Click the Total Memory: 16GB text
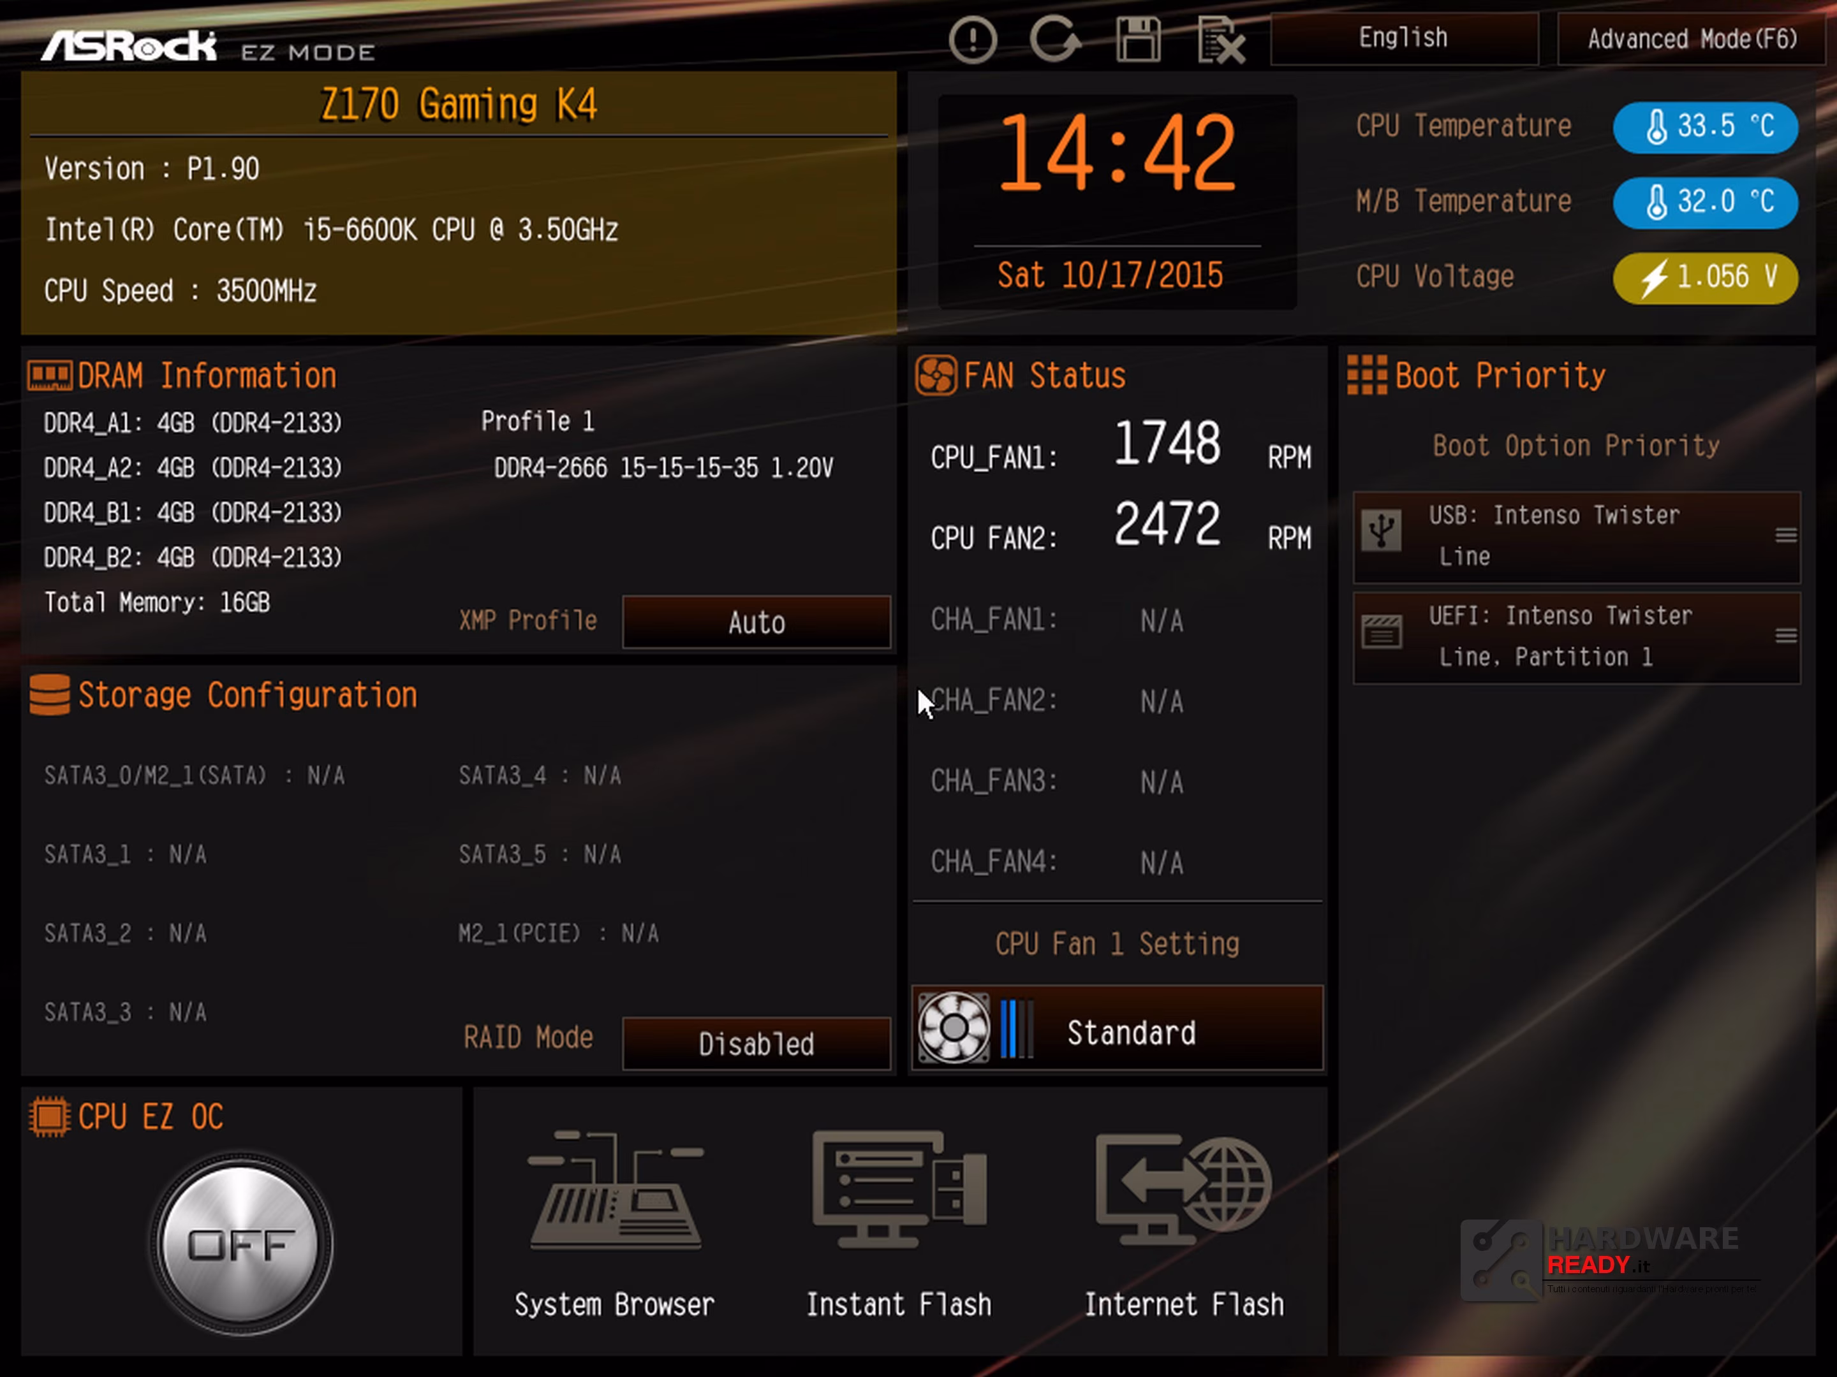 [x=157, y=602]
